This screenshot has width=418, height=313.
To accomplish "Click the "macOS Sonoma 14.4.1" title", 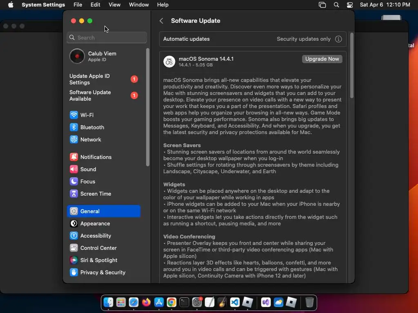I will (x=206, y=59).
